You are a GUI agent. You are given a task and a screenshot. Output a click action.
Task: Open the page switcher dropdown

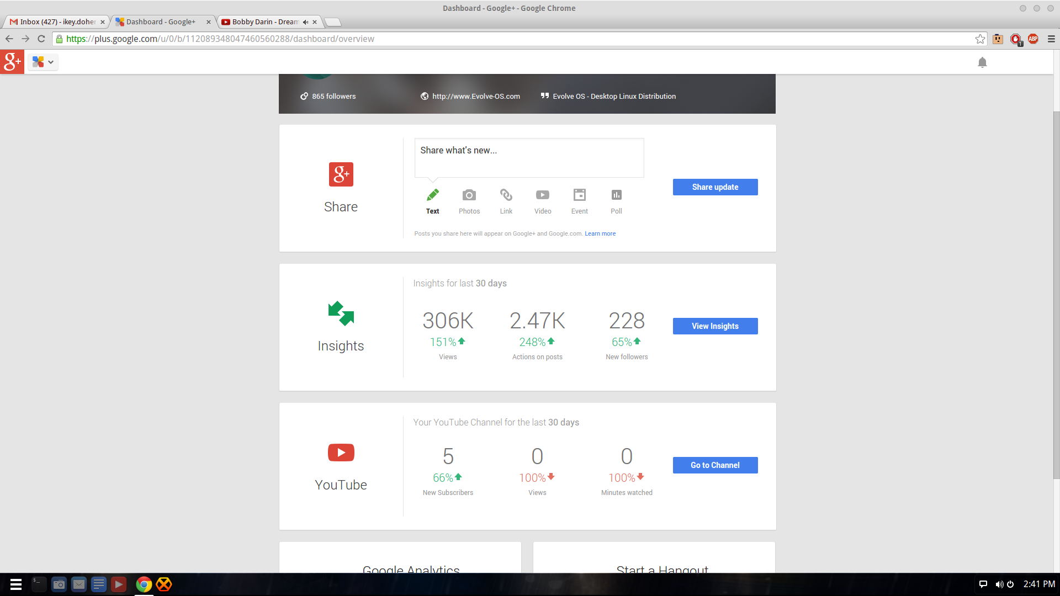[x=43, y=62]
